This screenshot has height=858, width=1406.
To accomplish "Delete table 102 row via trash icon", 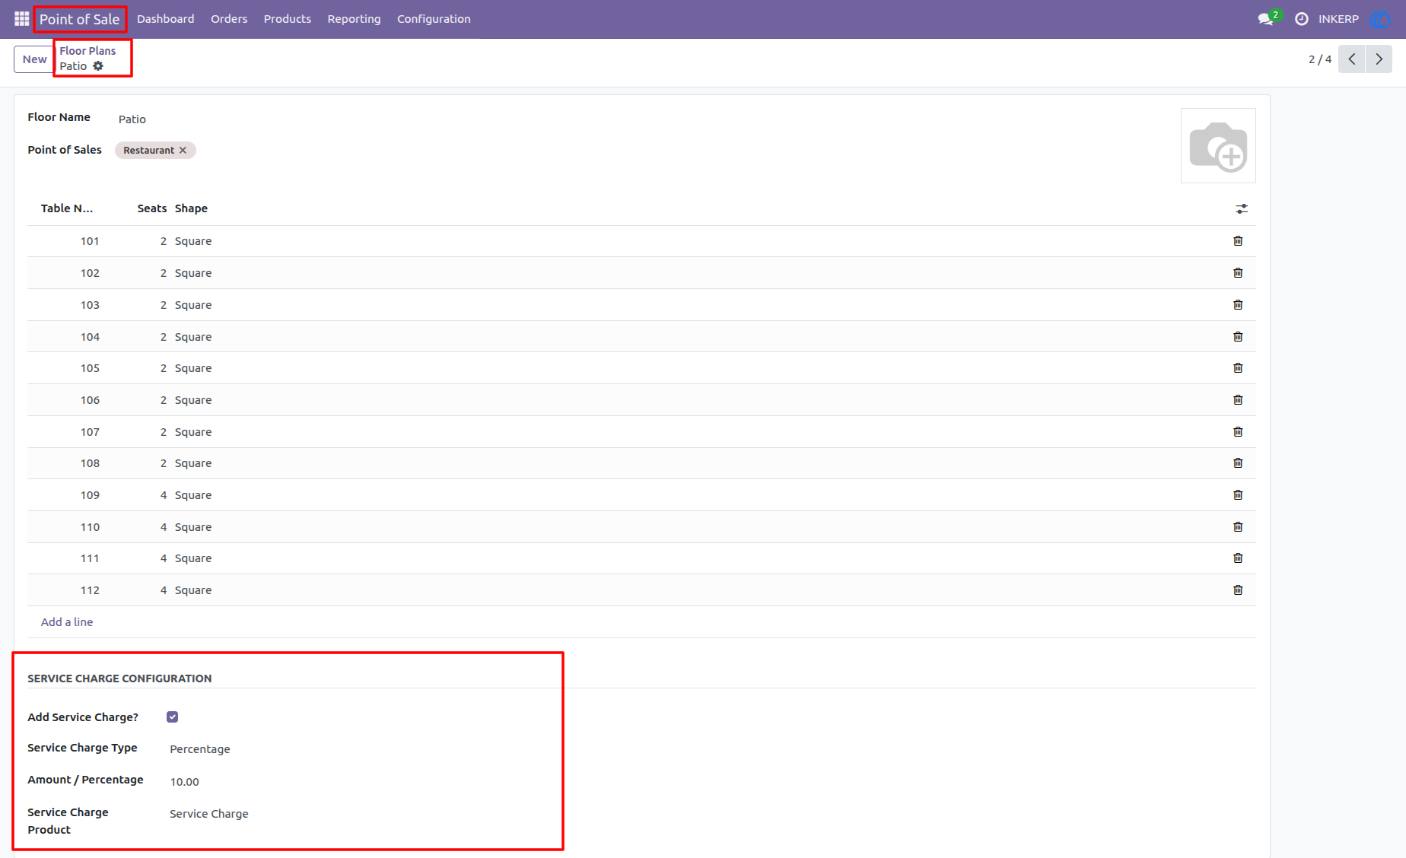I will (x=1238, y=273).
